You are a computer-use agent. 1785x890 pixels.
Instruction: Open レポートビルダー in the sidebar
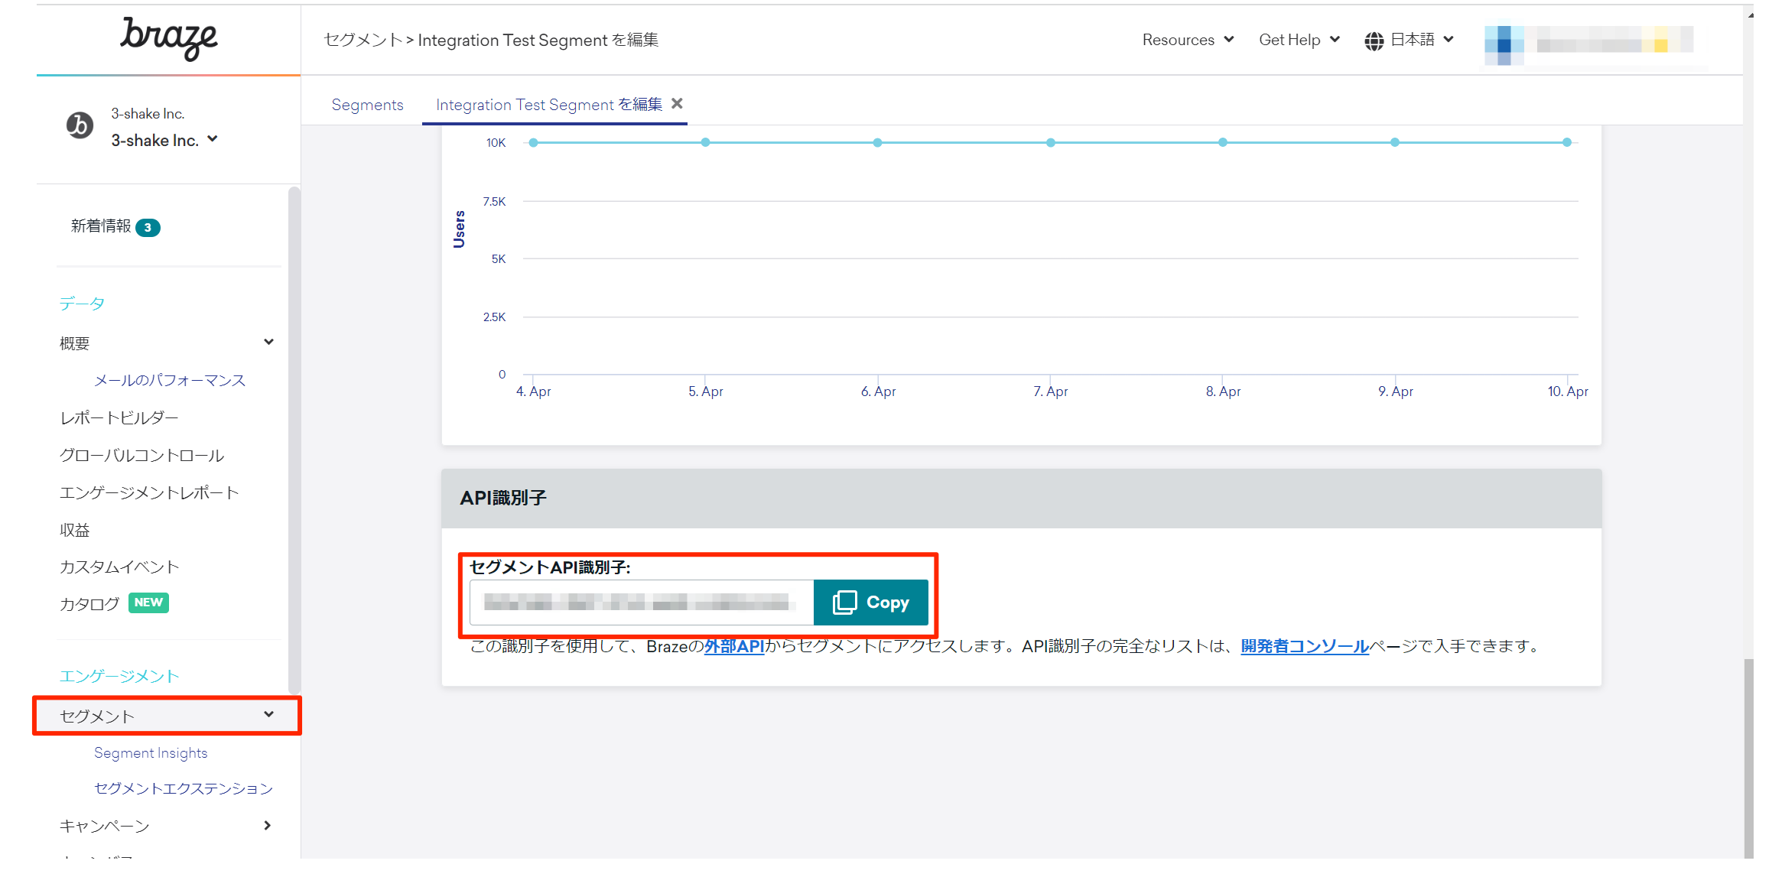pyautogui.click(x=119, y=417)
